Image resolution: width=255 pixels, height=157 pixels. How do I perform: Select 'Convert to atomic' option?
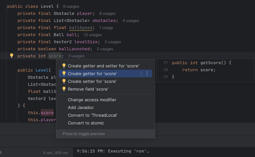click(86, 123)
